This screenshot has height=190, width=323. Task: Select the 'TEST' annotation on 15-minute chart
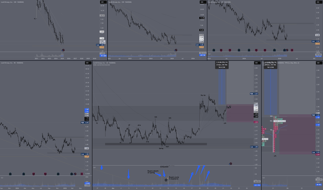coord(167,147)
